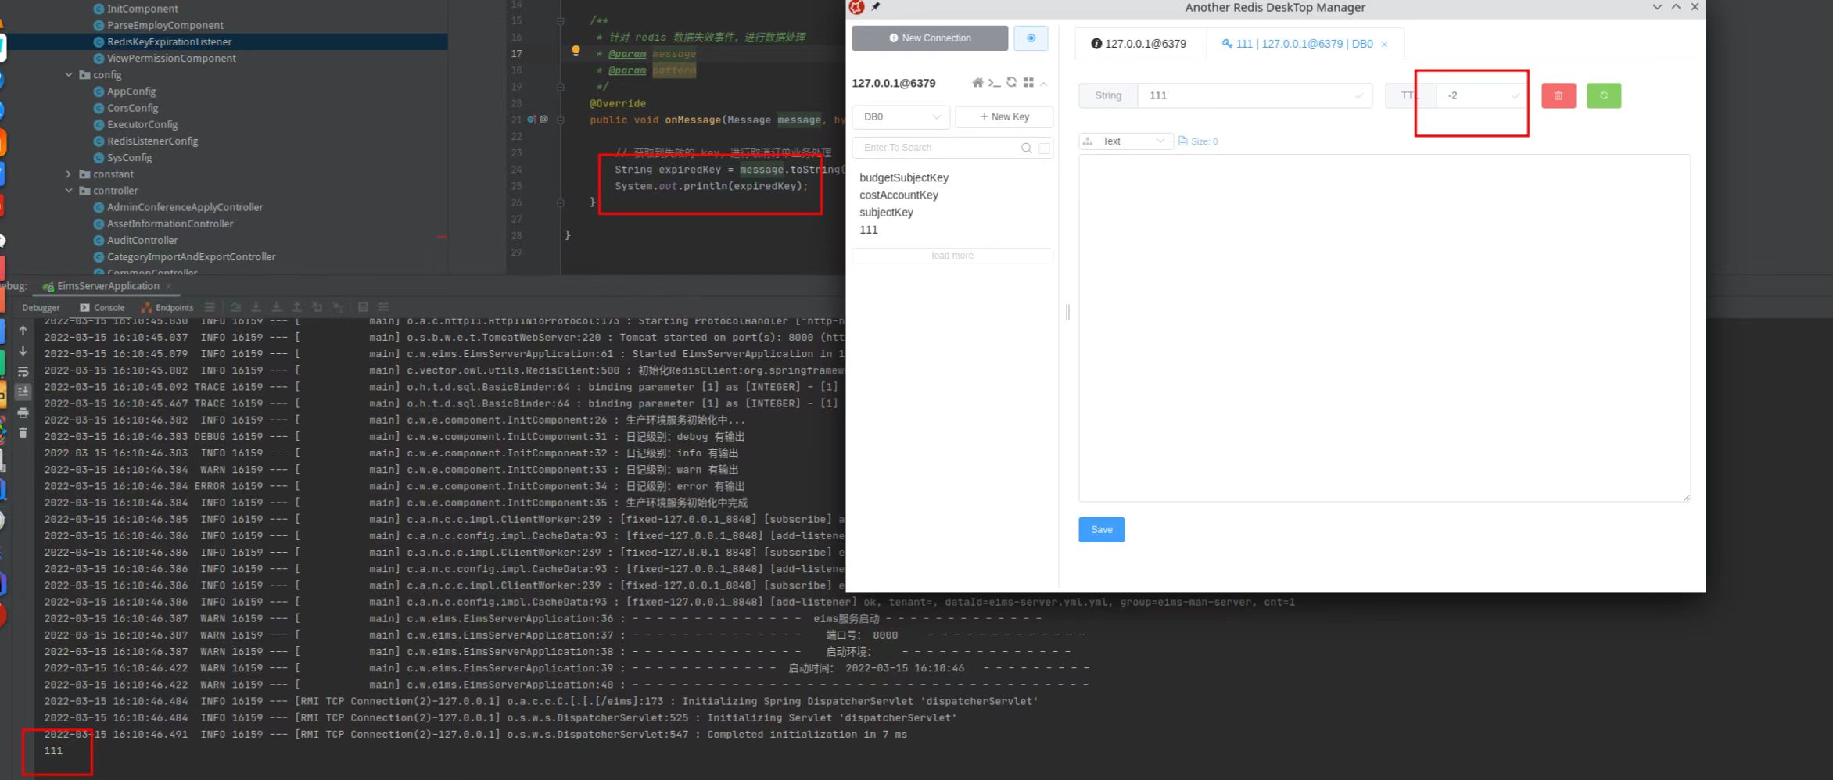Expand the constant folder in project tree
This screenshot has width=1833, height=780.
point(69,174)
